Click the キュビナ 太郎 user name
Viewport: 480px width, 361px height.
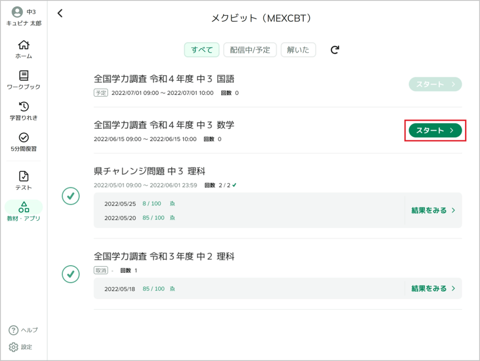[24, 23]
